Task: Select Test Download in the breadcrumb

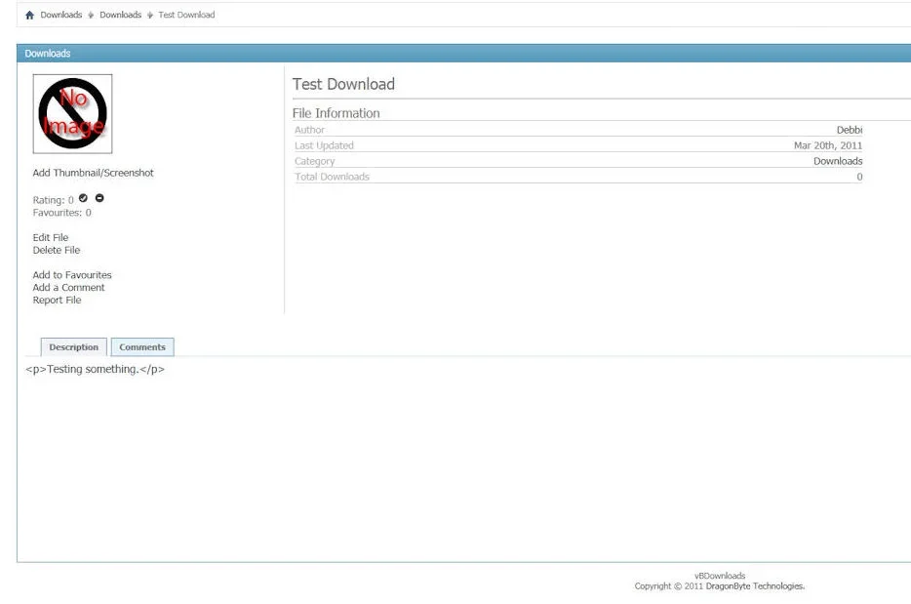Action: (x=186, y=16)
